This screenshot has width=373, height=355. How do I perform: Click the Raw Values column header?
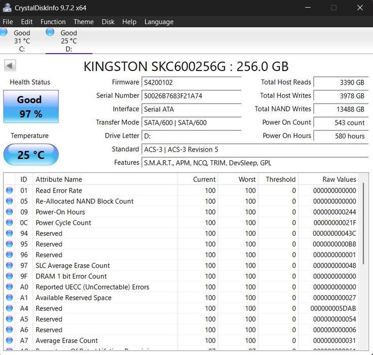[328, 180]
